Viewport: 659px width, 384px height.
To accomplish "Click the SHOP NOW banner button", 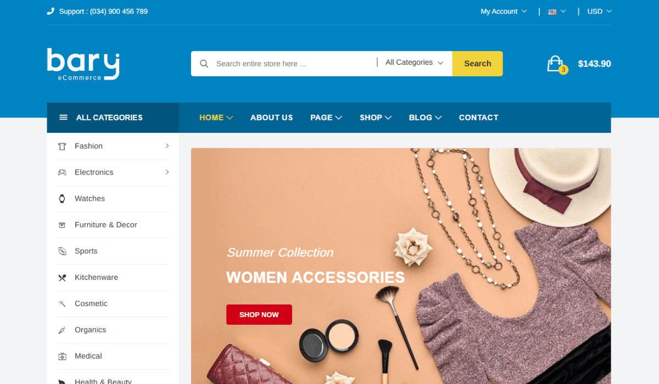I will pos(259,315).
